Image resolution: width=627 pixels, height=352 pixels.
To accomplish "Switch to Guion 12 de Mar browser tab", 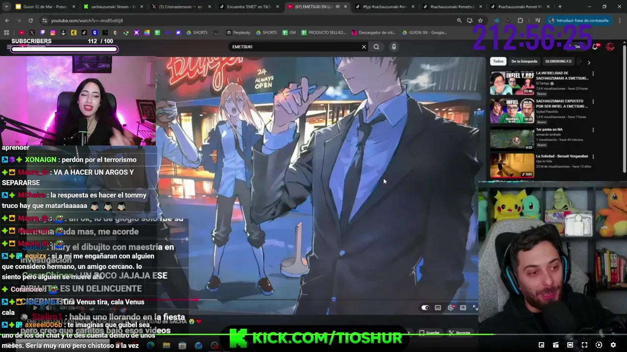I will [x=45, y=7].
